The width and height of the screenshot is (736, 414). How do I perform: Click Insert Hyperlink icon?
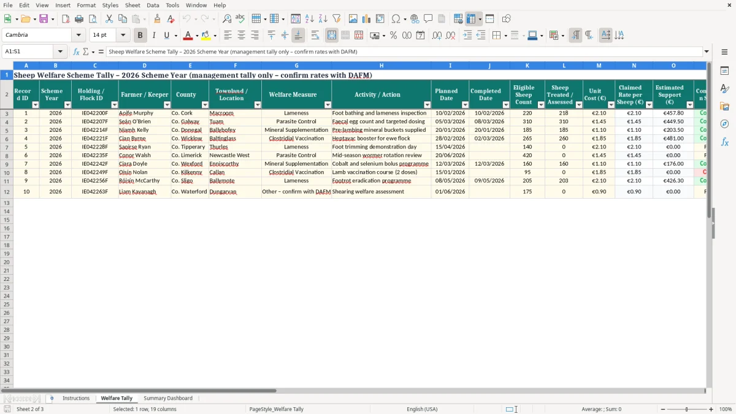[x=415, y=19]
